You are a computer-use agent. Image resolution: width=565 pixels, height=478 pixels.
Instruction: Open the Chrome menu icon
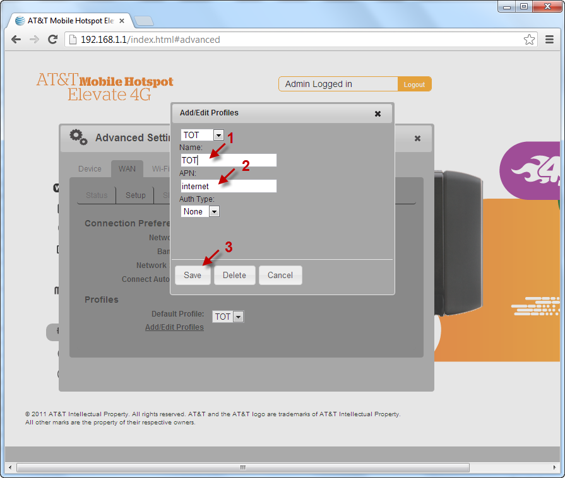pos(549,39)
